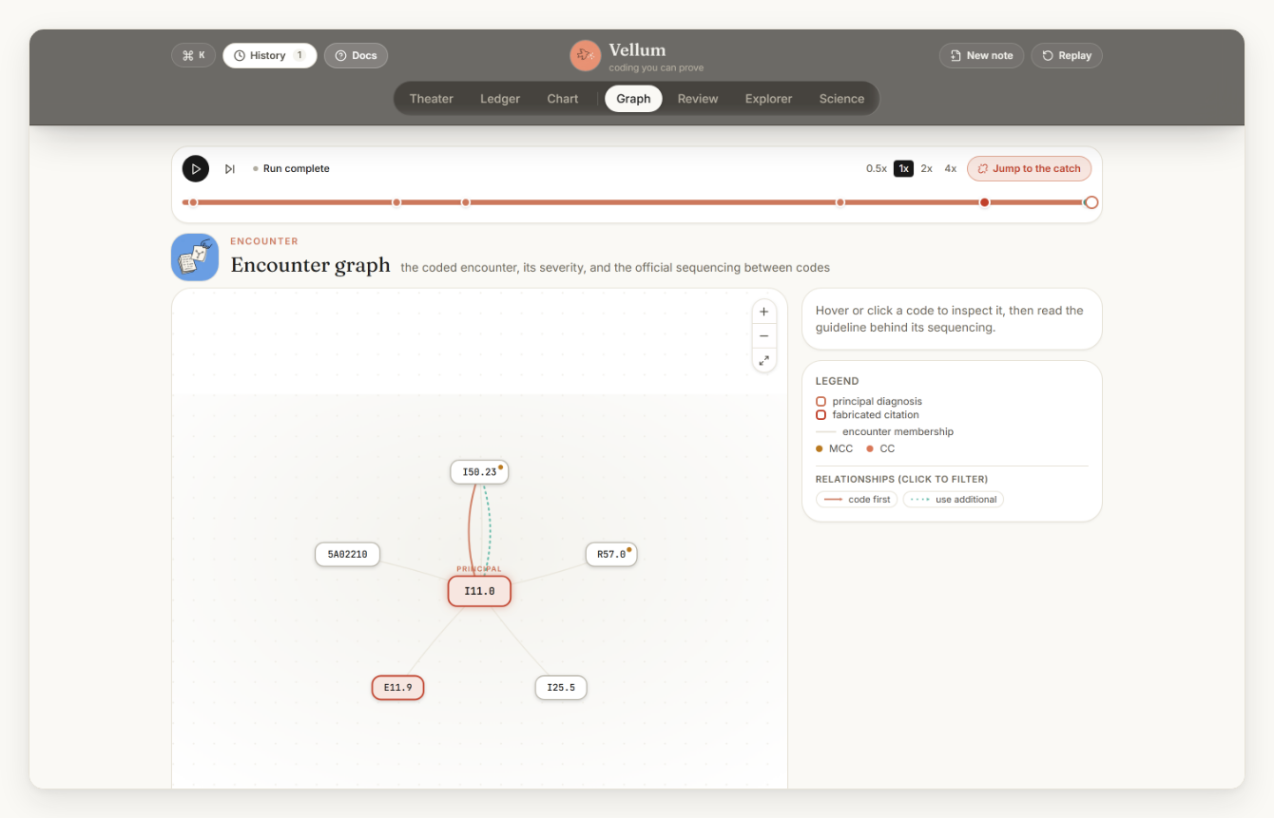Click the 'Run complete' status text

297,169
